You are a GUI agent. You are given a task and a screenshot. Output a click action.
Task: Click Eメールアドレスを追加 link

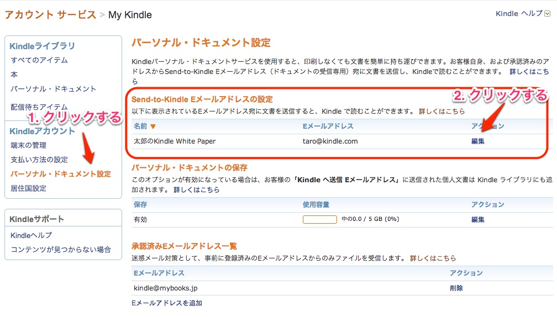pos(167,303)
